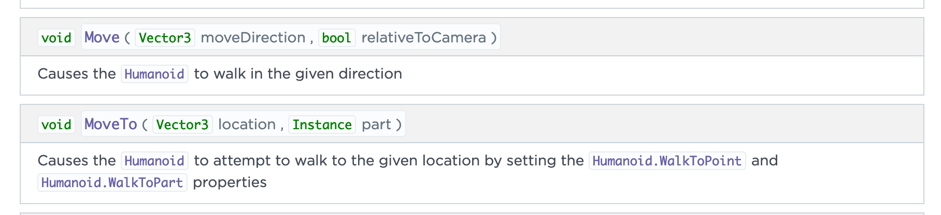941x215 pixels.
Task: Open the Instance type link
Action: click(322, 125)
